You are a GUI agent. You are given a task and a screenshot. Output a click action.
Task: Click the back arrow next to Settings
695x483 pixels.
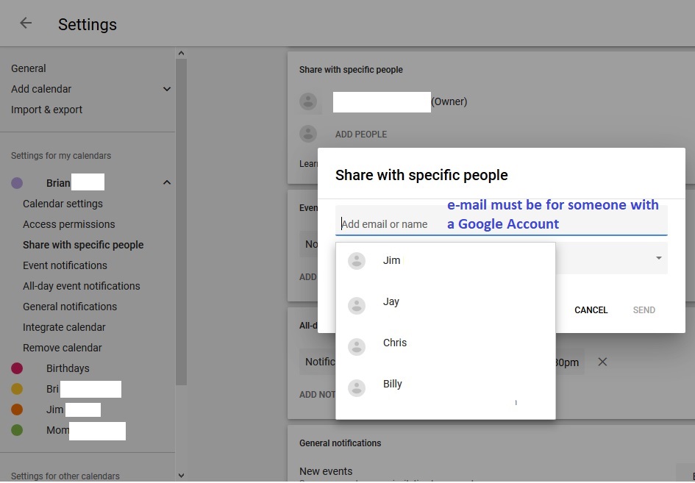(26, 23)
